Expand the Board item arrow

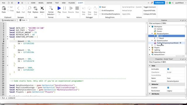(155, 38)
